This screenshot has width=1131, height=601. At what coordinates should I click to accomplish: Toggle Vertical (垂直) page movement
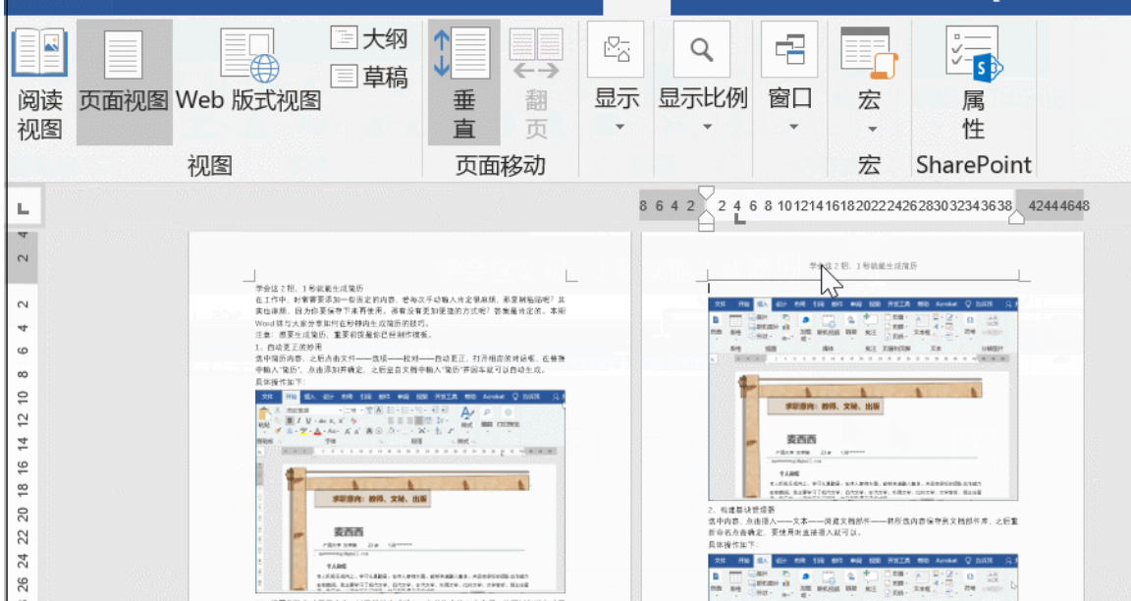463,82
